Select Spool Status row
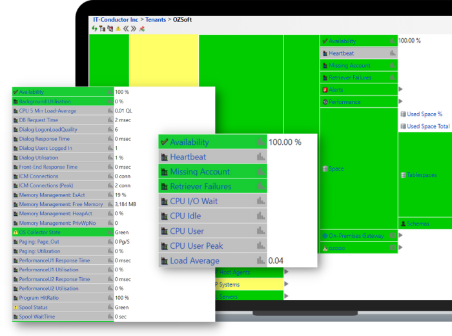Viewport: 452px width, 336px height. (x=63, y=307)
